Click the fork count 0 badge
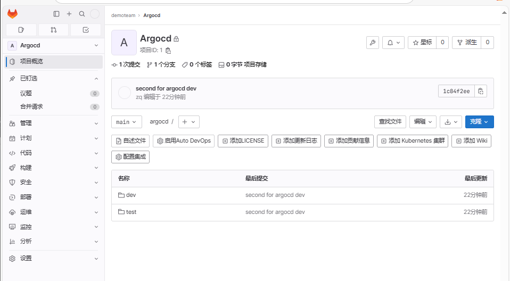The image size is (510, 281). click(x=487, y=42)
